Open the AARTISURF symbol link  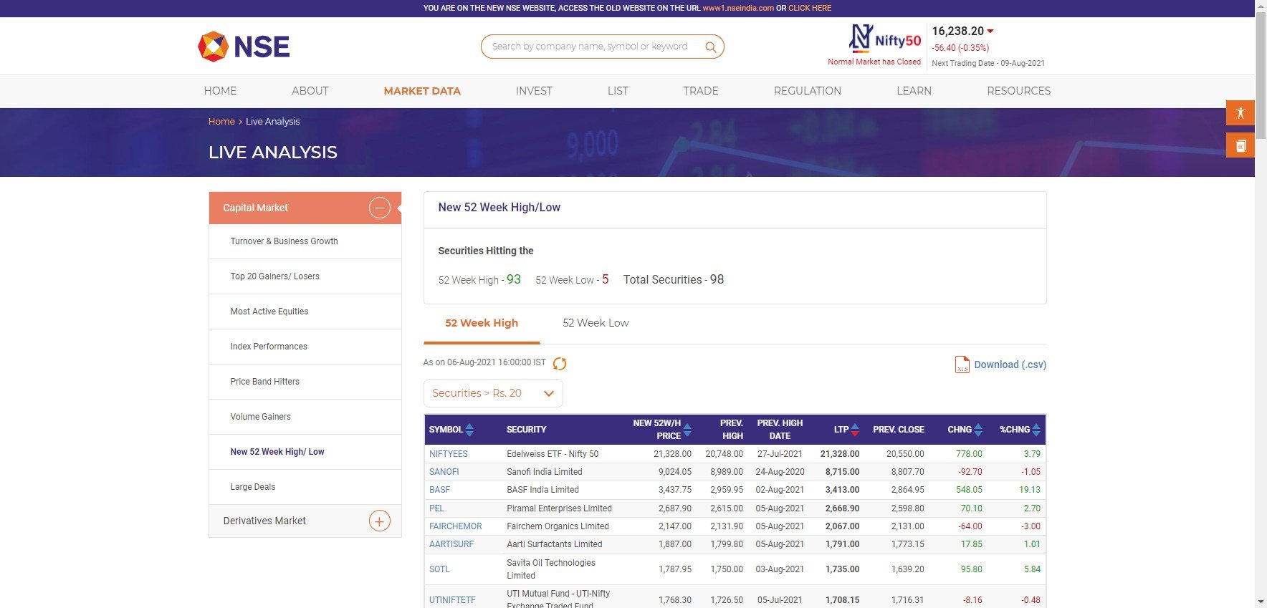pyautogui.click(x=451, y=544)
